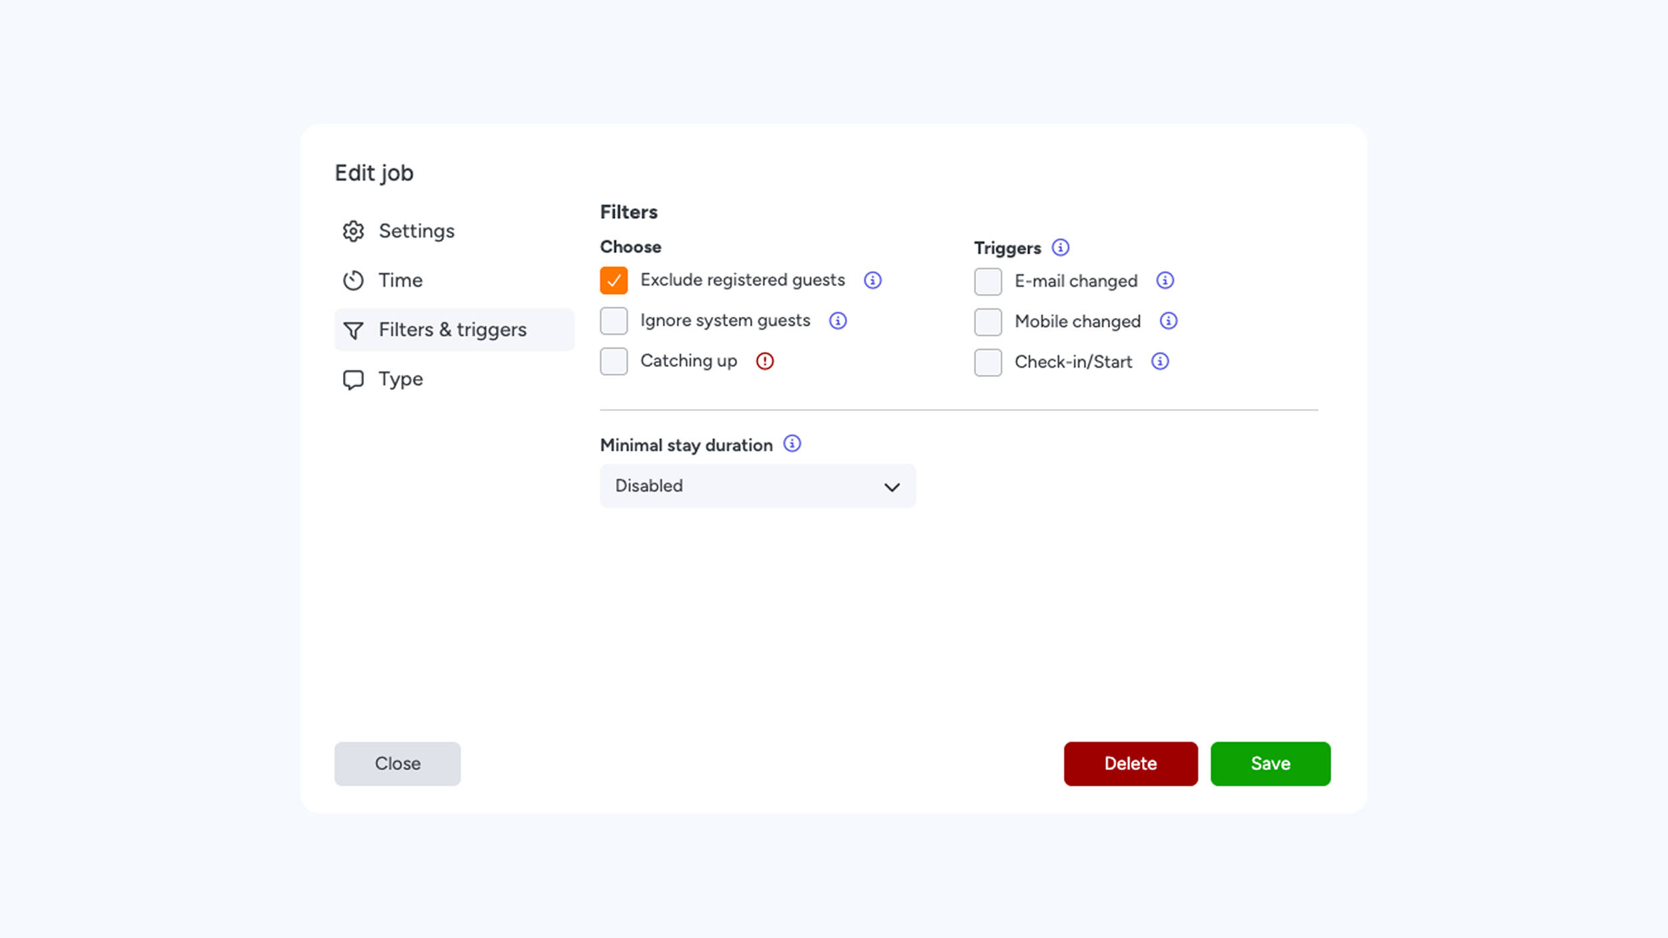Click the Exclude registered guests label
Image resolution: width=1668 pixels, height=938 pixels.
pos(742,280)
